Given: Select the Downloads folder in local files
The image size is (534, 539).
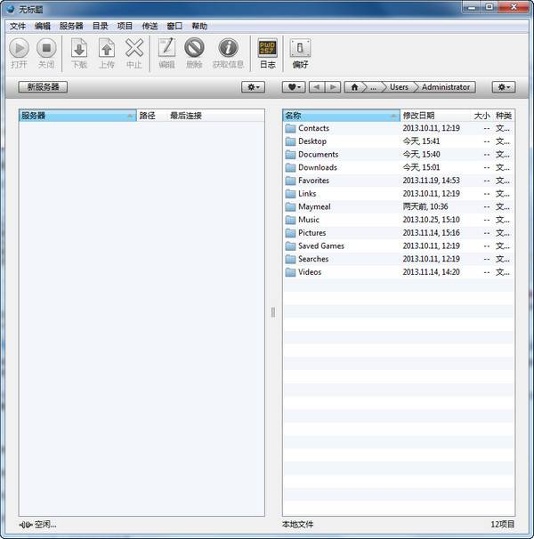Looking at the screenshot, I should tap(318, 167).
